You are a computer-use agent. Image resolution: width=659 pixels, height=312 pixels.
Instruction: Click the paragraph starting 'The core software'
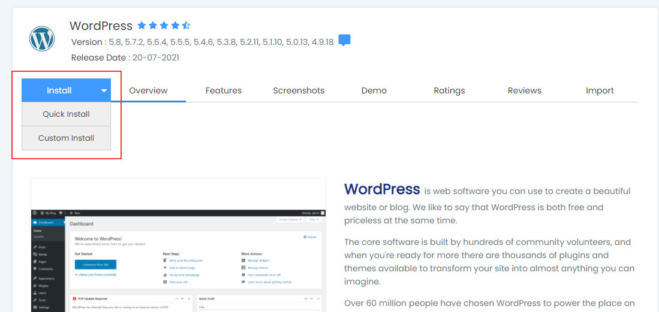[x=489, y=262]
